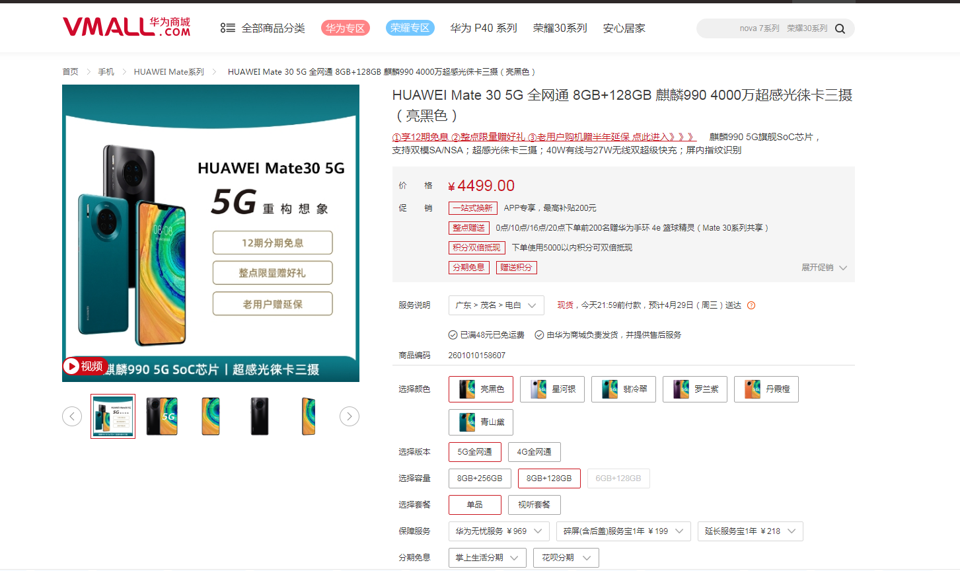The image size is (960, 571).
Task: Open 华为无忧服务 ¥969 dropdown
Action: point(499,531)
